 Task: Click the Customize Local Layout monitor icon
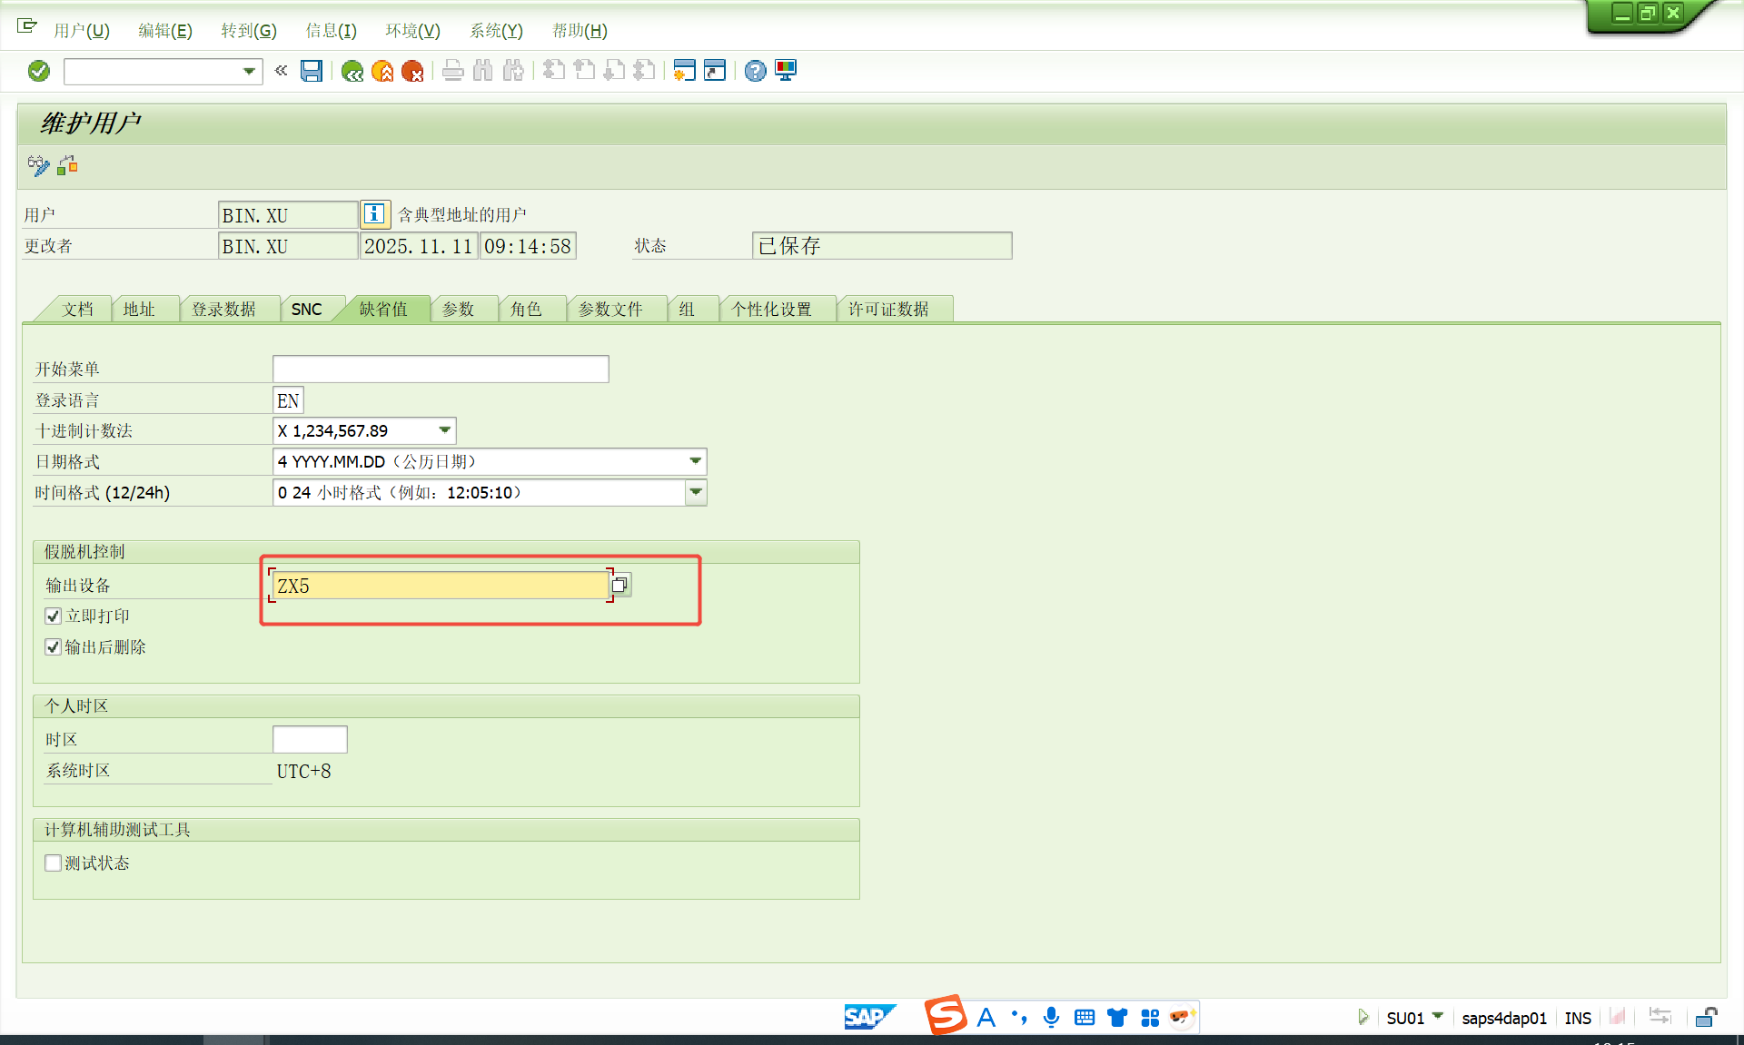click(786, 71)
